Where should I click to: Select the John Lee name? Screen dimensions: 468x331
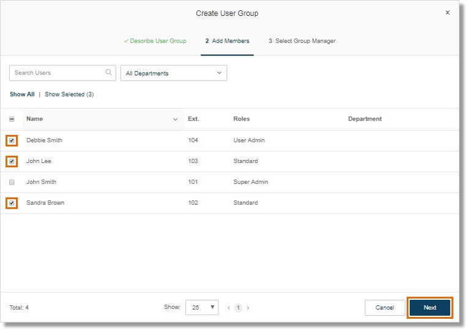(39, 161)
